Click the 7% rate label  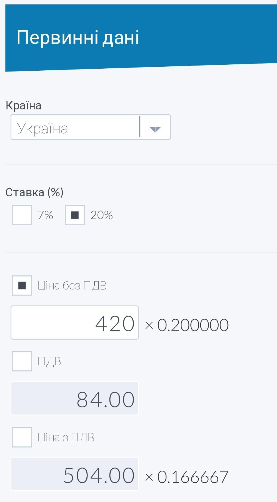point(46,215)
